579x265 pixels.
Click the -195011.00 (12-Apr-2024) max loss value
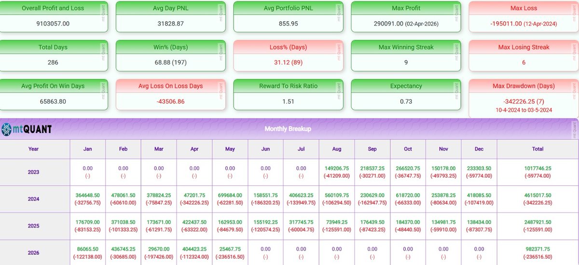pos(524,23)
